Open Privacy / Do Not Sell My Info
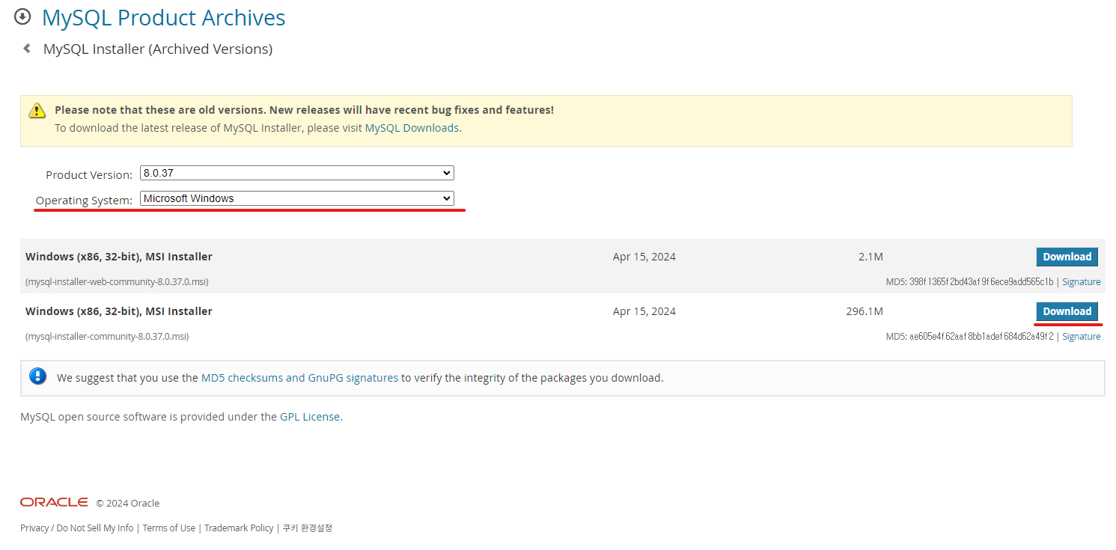The image size is (1116, 550). [77, 528]
